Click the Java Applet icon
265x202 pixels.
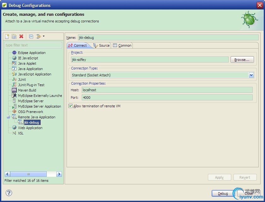coord(14,63)
